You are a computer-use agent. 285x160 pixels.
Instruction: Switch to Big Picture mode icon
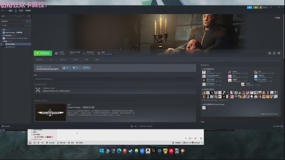(x=271, y=7)
